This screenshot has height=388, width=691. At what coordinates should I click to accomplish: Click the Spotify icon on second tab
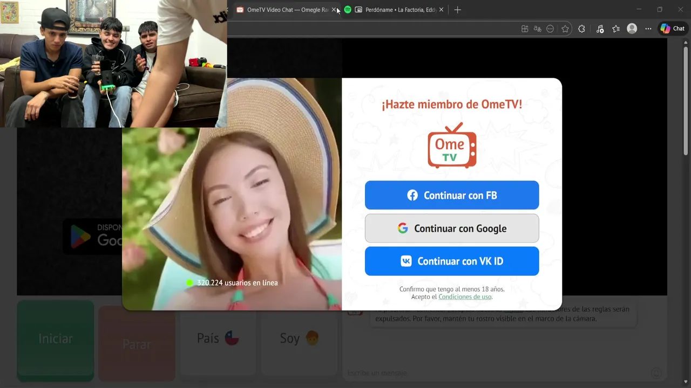click(x=348, y=10)
